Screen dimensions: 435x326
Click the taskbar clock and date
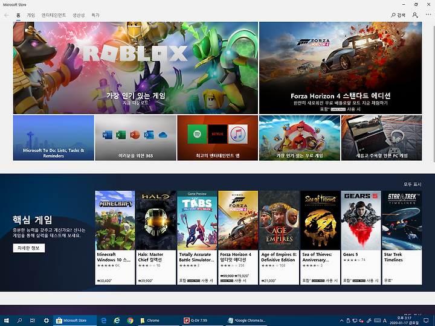404,321
